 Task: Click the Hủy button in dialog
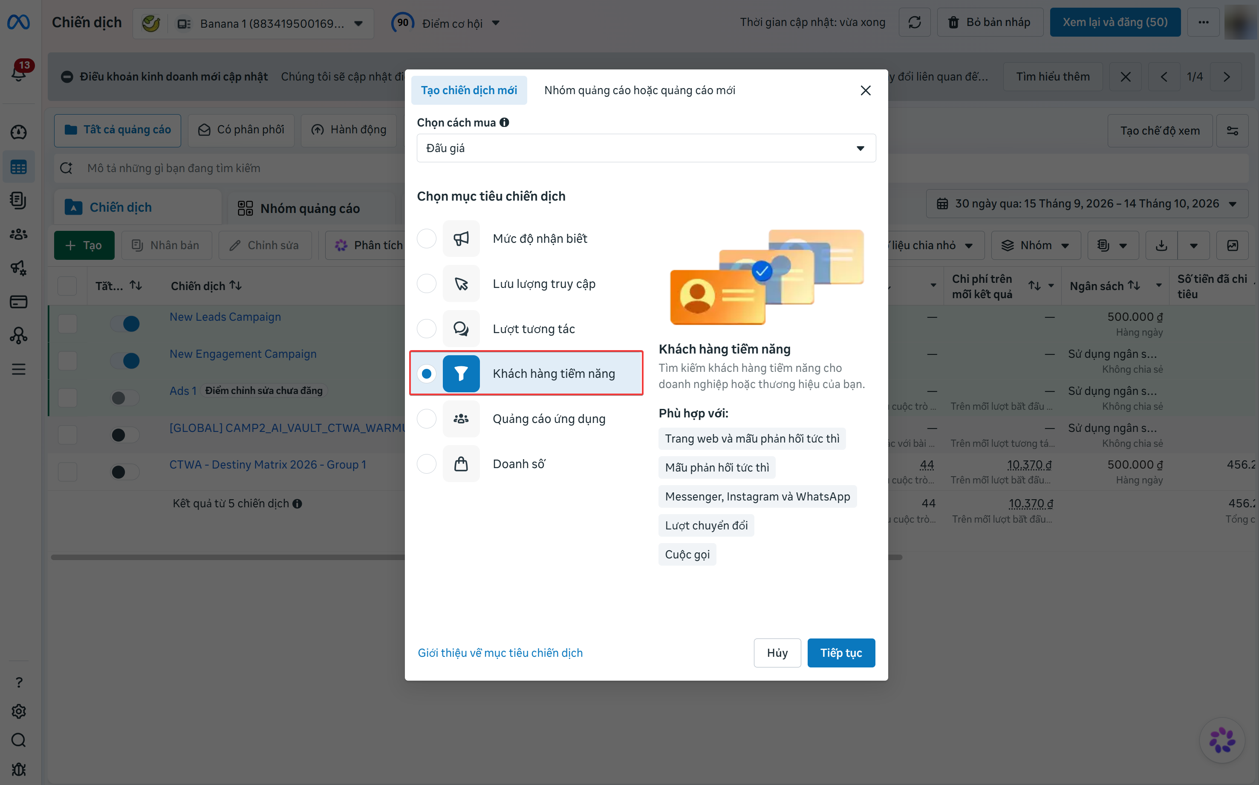[x=777, y=653]
